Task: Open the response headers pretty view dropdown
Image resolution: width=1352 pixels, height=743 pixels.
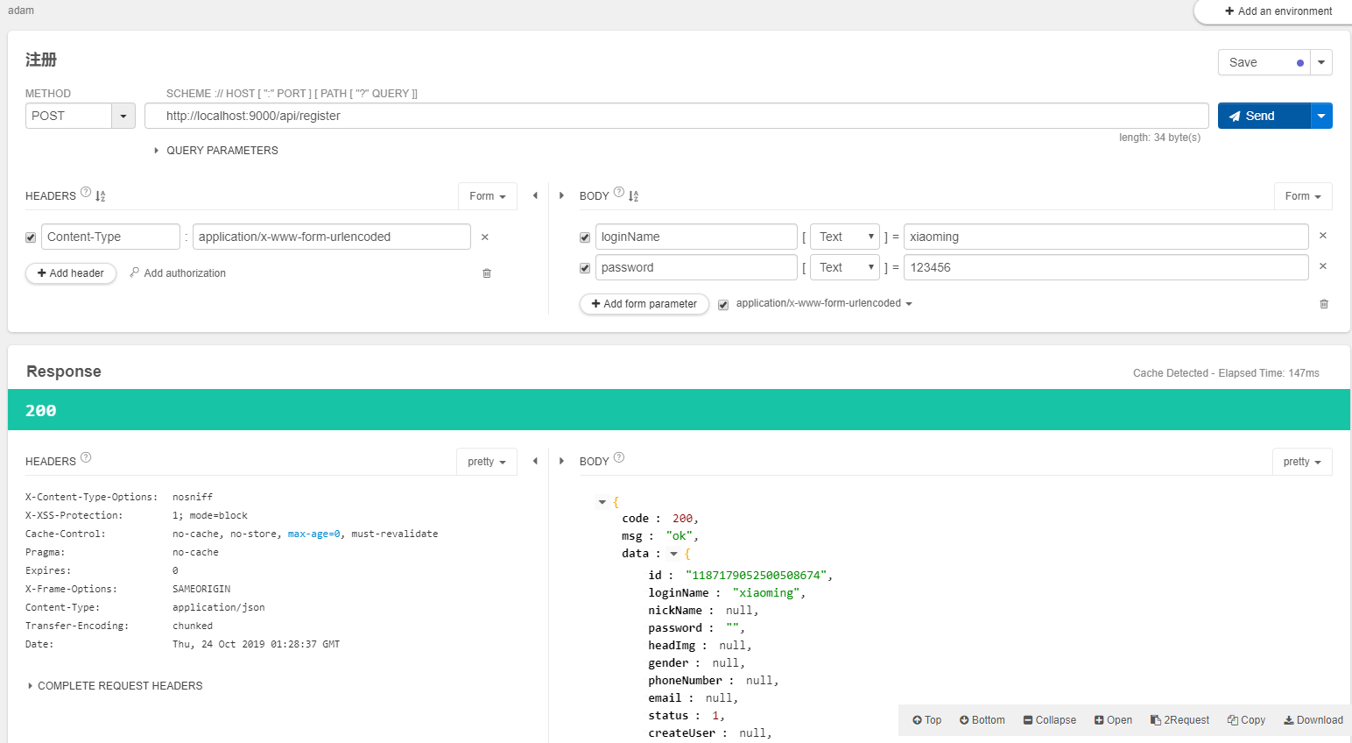Action: 487,462
